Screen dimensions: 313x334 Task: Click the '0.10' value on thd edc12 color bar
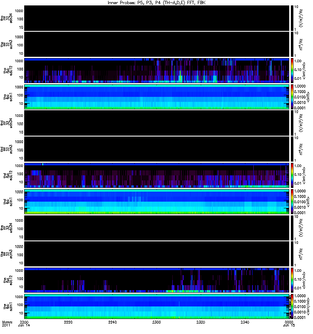pyautogui.click(x=298, y=175)
